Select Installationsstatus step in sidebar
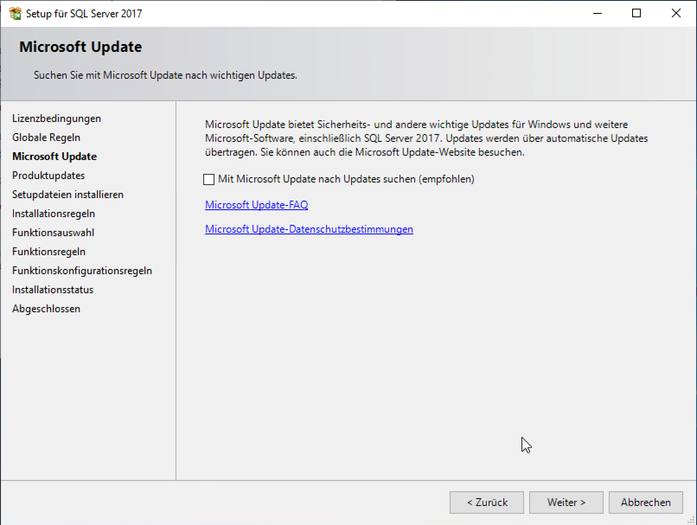 tap(53, 290)
